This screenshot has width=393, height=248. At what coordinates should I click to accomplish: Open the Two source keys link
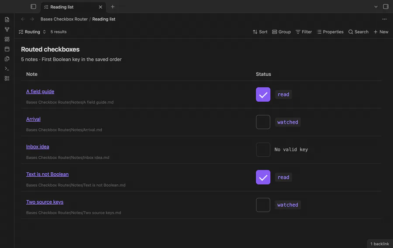tap(45, 202)
